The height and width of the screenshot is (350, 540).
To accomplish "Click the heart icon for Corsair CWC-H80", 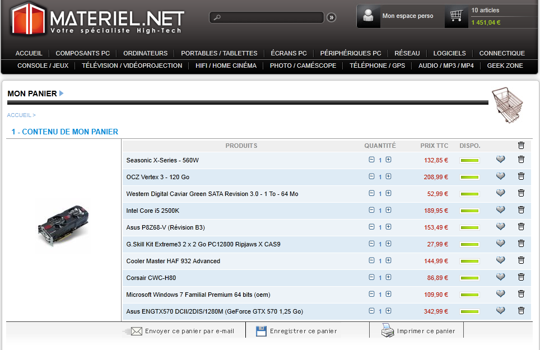I will click(x=500, y=277).
